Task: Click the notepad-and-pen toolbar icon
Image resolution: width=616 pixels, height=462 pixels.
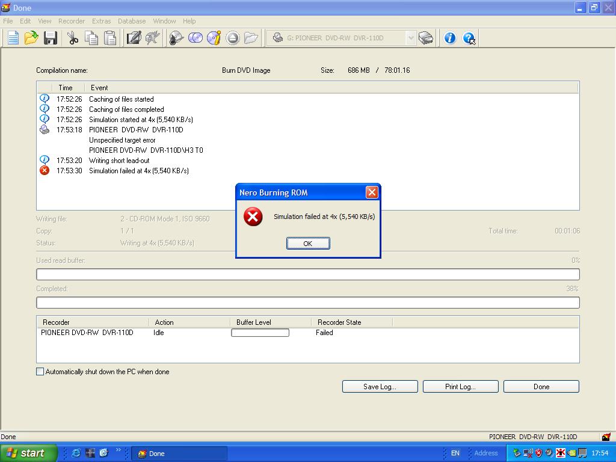Action: [134, 38]
